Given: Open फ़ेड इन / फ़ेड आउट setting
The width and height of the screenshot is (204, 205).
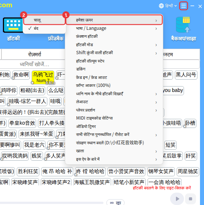Looking at the screenshot, I should [114, 77].
